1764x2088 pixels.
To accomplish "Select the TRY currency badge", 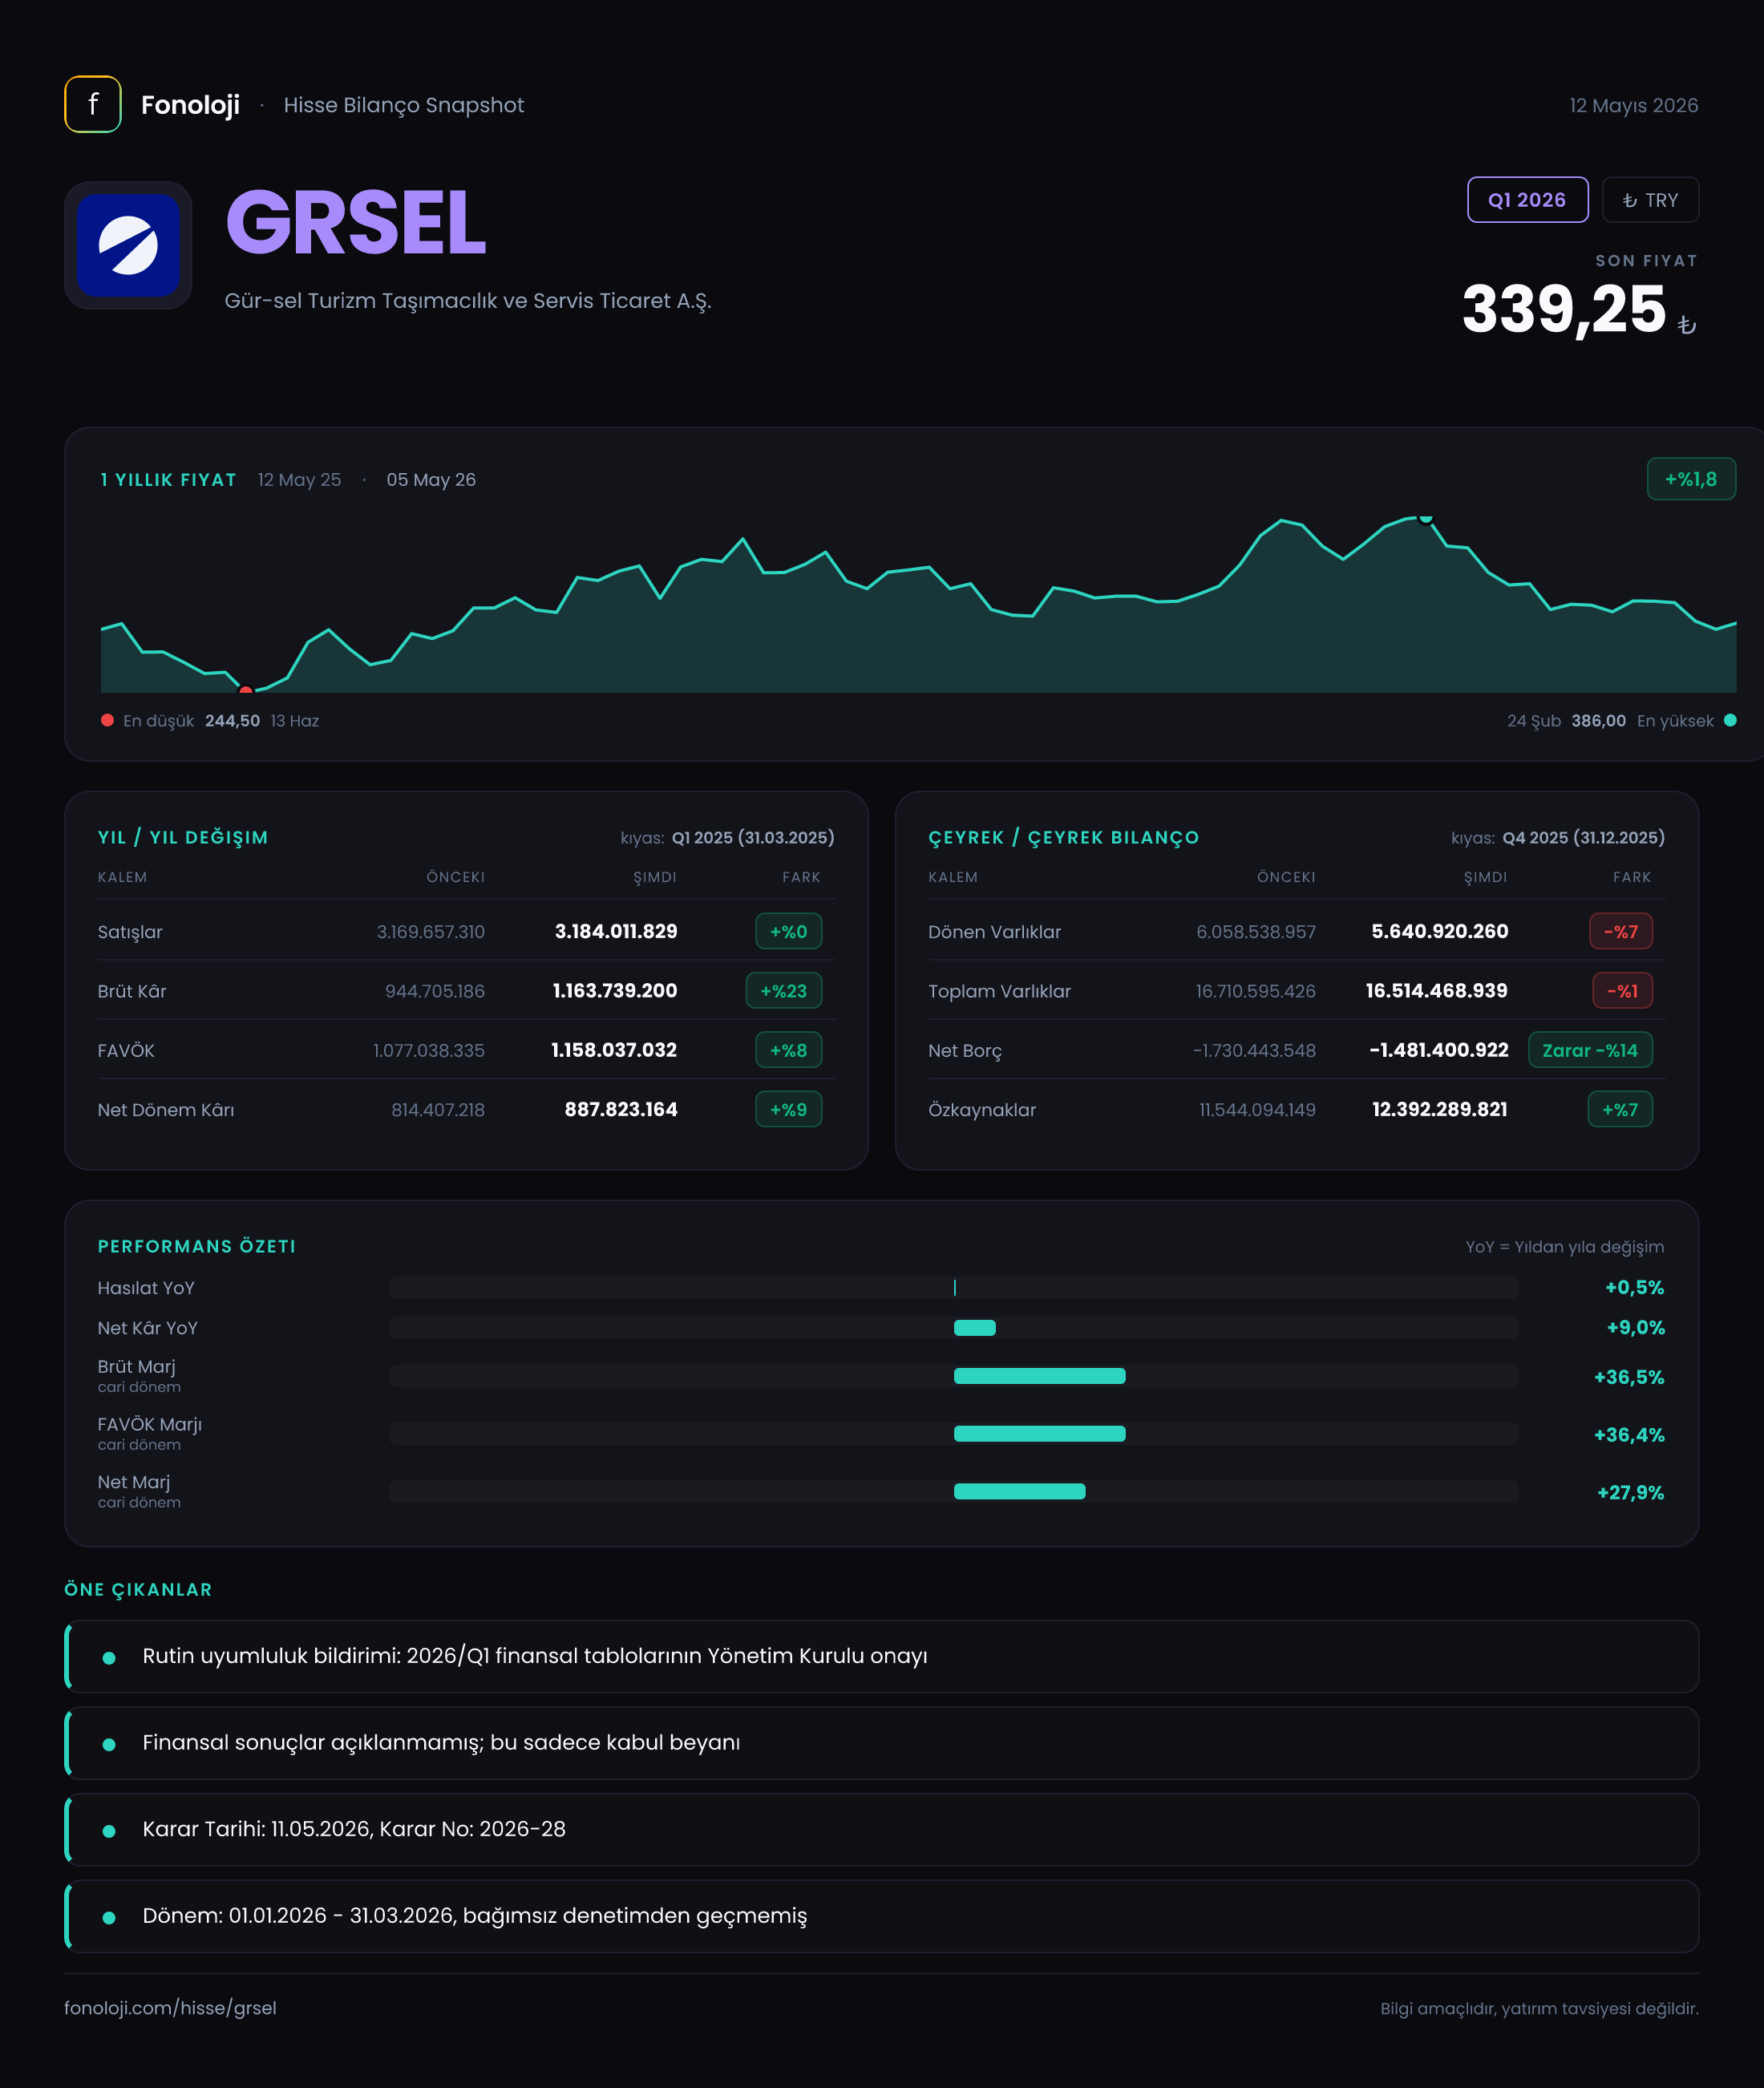I will click(1650, 200).
